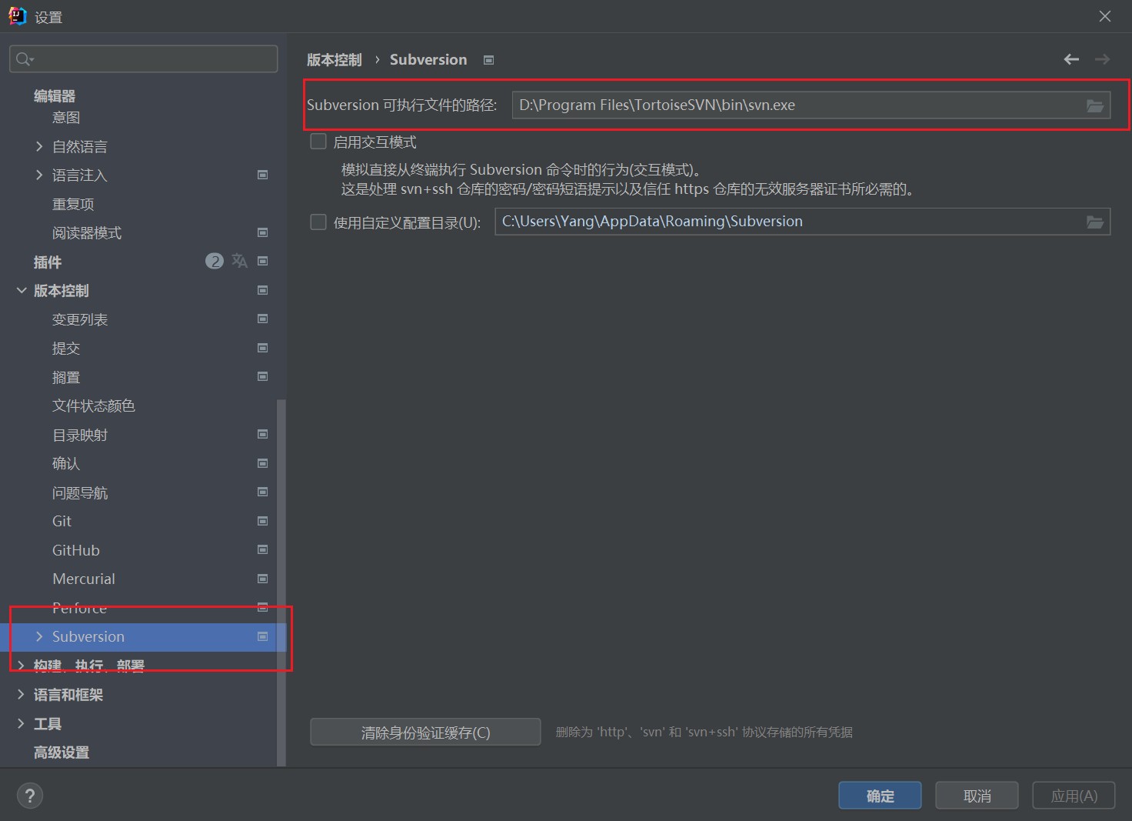Collapse the 版本控制 tree section
Screen dimensions: 1132x821
pyautogui.click(x=21, y=290)
